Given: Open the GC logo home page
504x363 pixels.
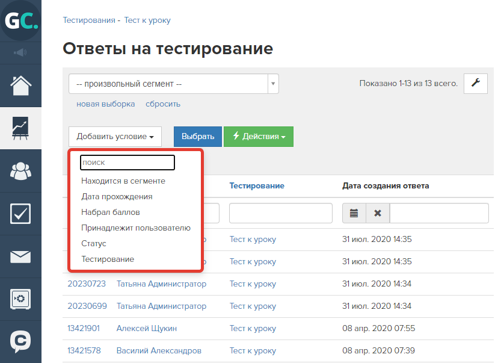Looking at the screenshot, I should [20, 20].
